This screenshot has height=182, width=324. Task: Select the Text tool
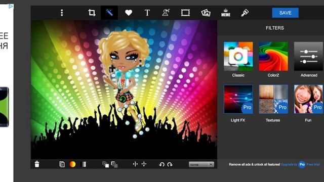tap(147, 13)
